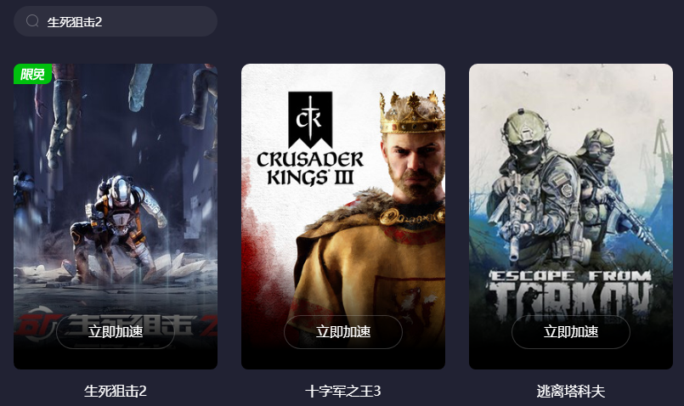Click the magnifier icon in the search bar
The height and width of the screenshot is (406, 684).
pyautogui.click(x=32, y=21)
